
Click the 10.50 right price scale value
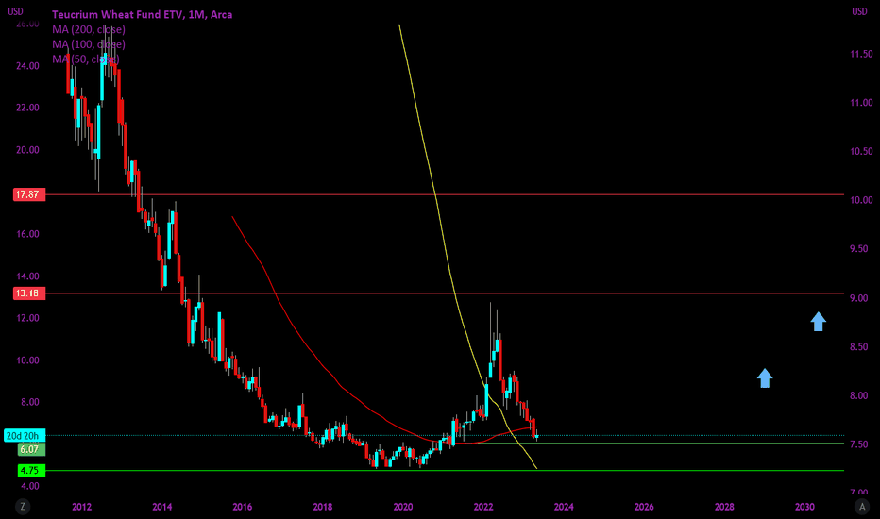point(861,152)
